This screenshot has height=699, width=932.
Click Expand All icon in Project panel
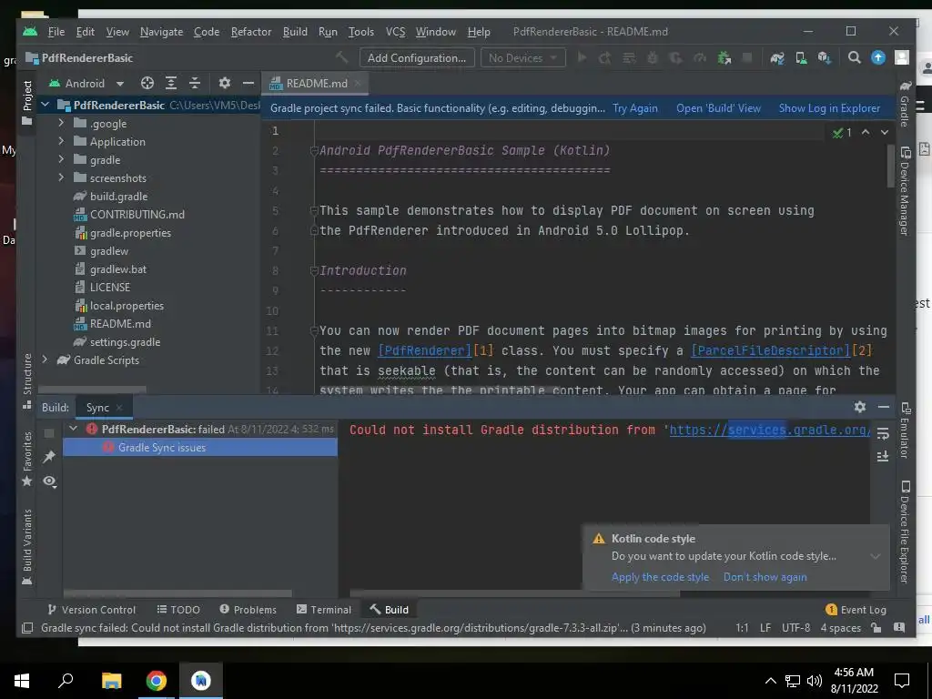tap(171, 83)
